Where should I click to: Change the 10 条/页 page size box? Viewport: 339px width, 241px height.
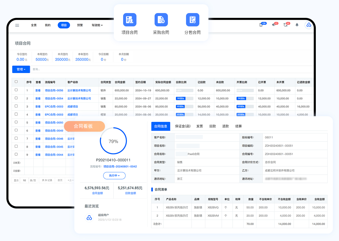click(24, 180)
